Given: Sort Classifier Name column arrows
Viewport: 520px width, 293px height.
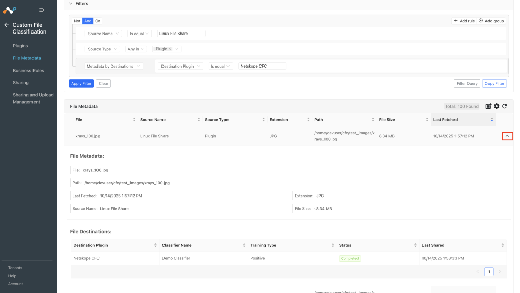Looking at the screenshot, I should (x=244, y=245).
